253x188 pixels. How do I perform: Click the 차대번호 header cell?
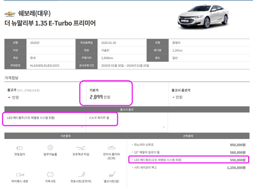tap(15, 65)
